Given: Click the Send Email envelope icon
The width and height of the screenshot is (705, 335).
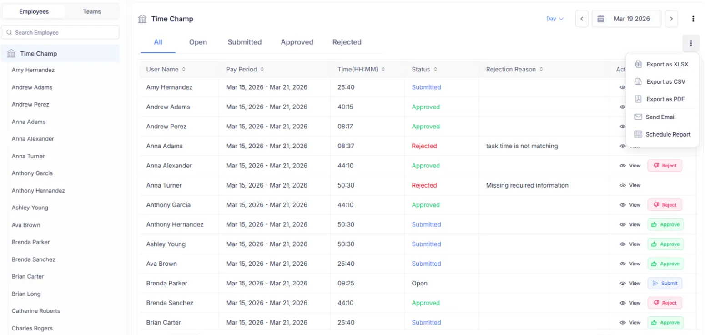Looking at the screenshot, I should pos(639,117).
